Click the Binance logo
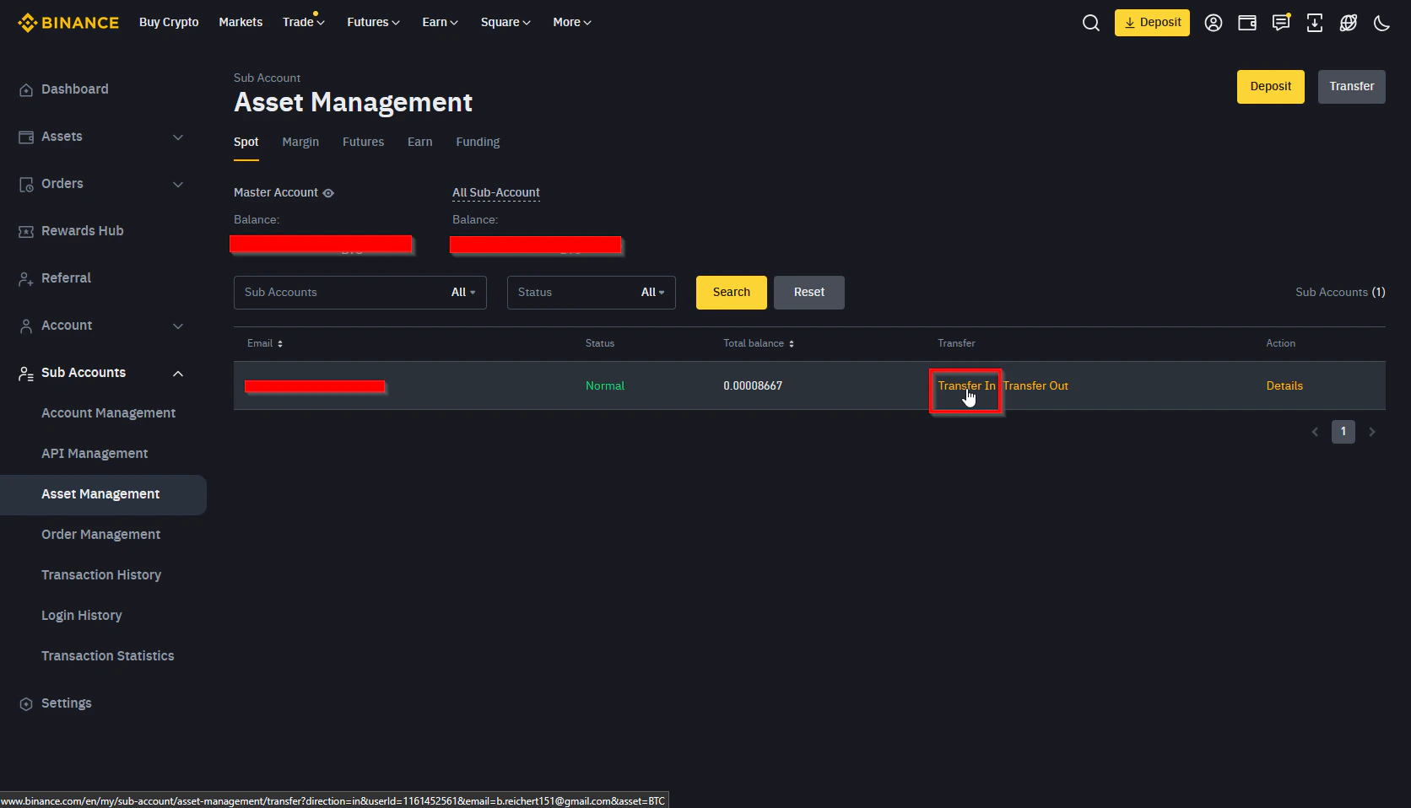The height and width of the screenshot is (808, 1411). (x=68, y=23)
